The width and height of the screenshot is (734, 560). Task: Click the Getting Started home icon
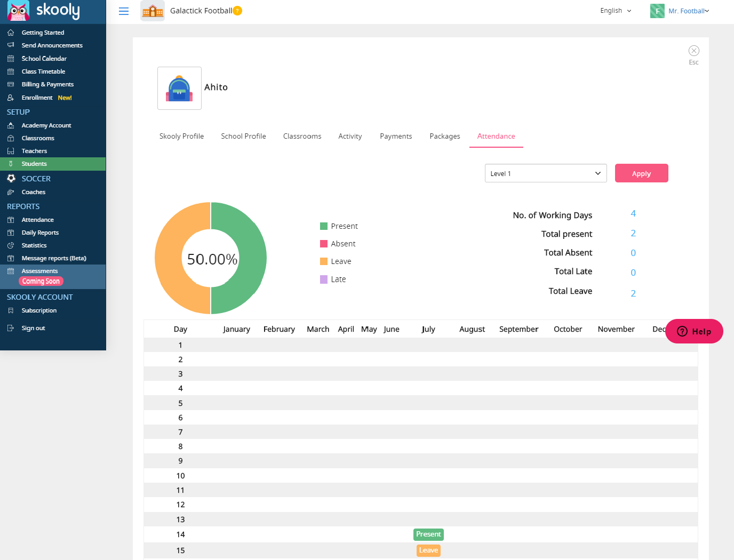(x=11, y=33)
